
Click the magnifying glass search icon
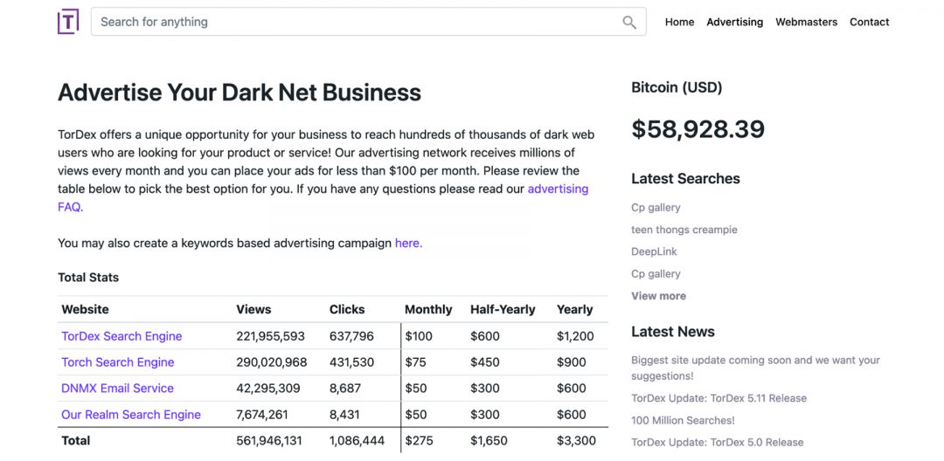click(x=629, y=23)
